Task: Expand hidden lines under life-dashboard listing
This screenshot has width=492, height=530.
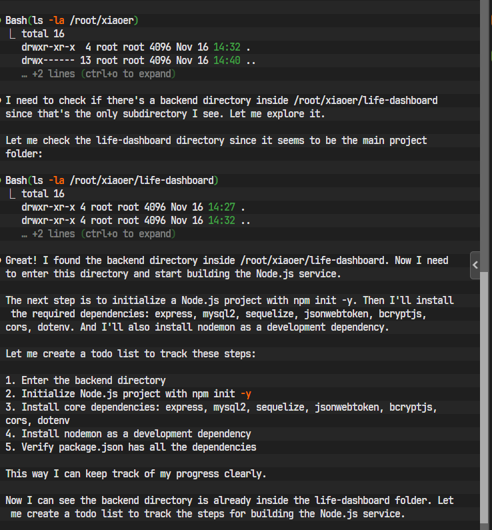Action: (99, 234)
